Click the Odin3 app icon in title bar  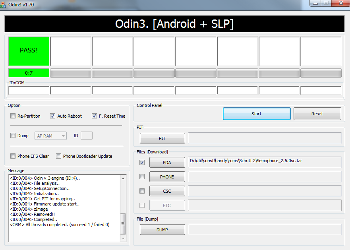[x=3, y=5]
